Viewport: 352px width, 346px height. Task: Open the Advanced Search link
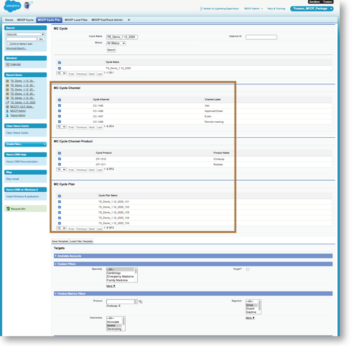click(16, 48)
